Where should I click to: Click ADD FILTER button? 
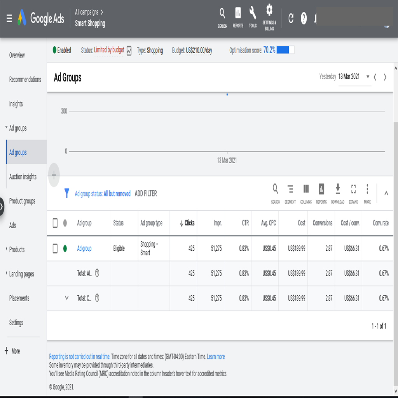146,194
